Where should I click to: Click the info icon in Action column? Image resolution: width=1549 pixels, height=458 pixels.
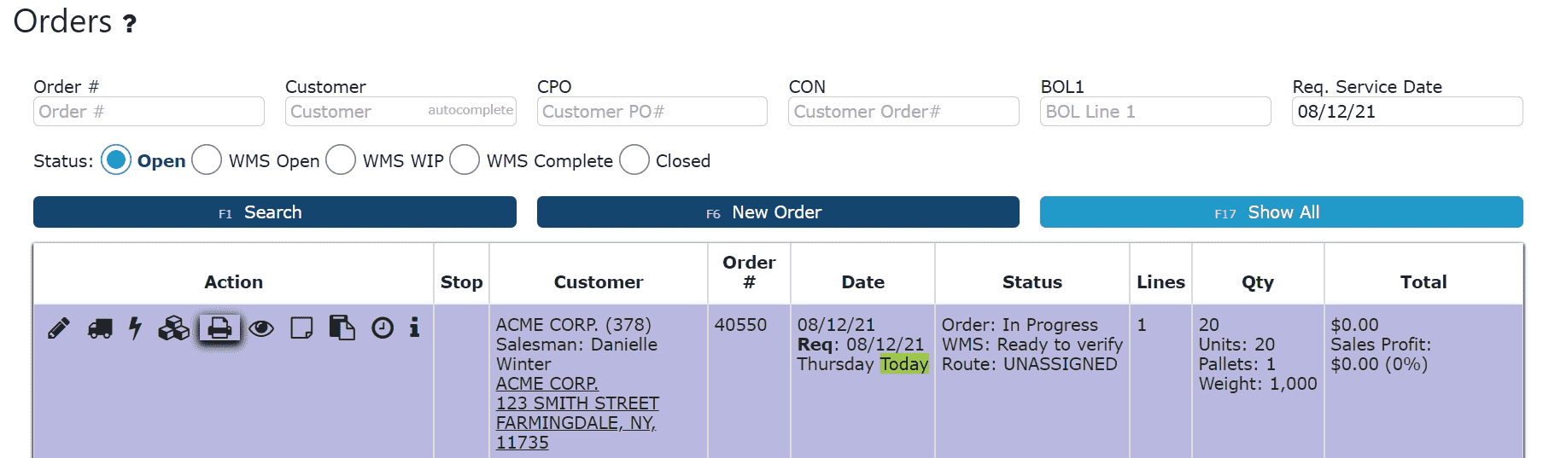point(414,328)
